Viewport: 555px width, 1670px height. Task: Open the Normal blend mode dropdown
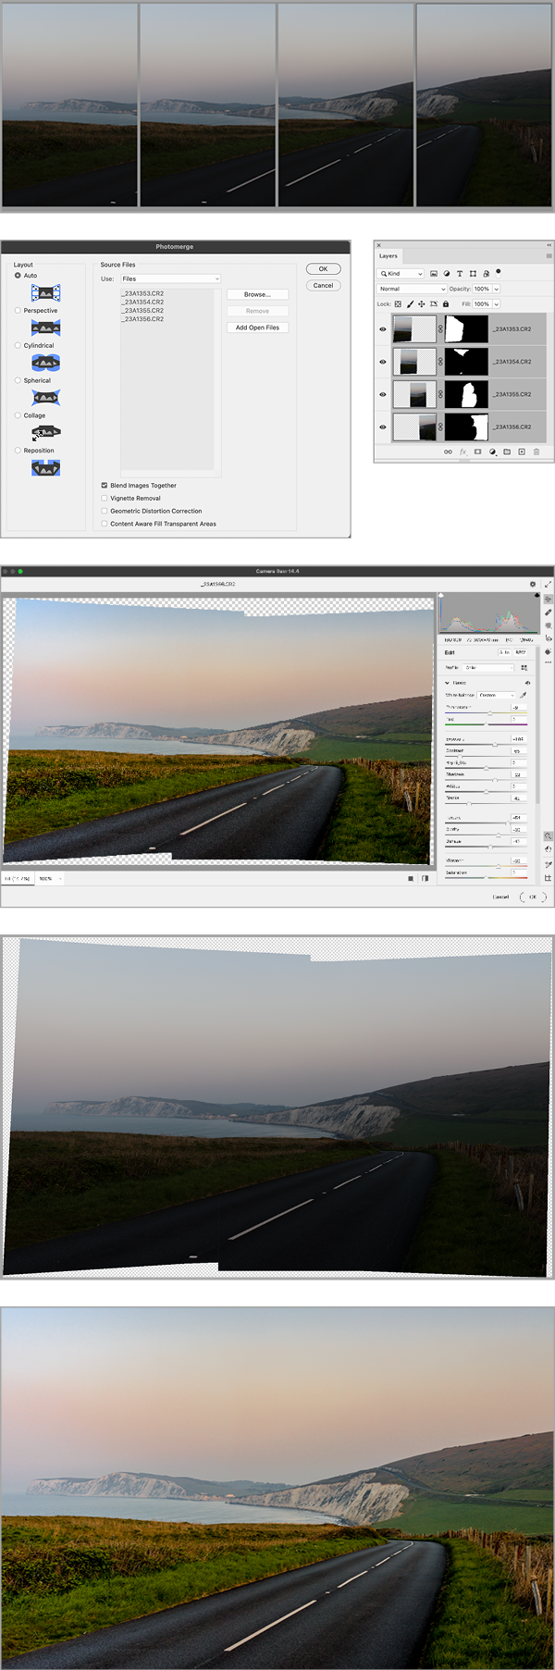click(412, 289)
